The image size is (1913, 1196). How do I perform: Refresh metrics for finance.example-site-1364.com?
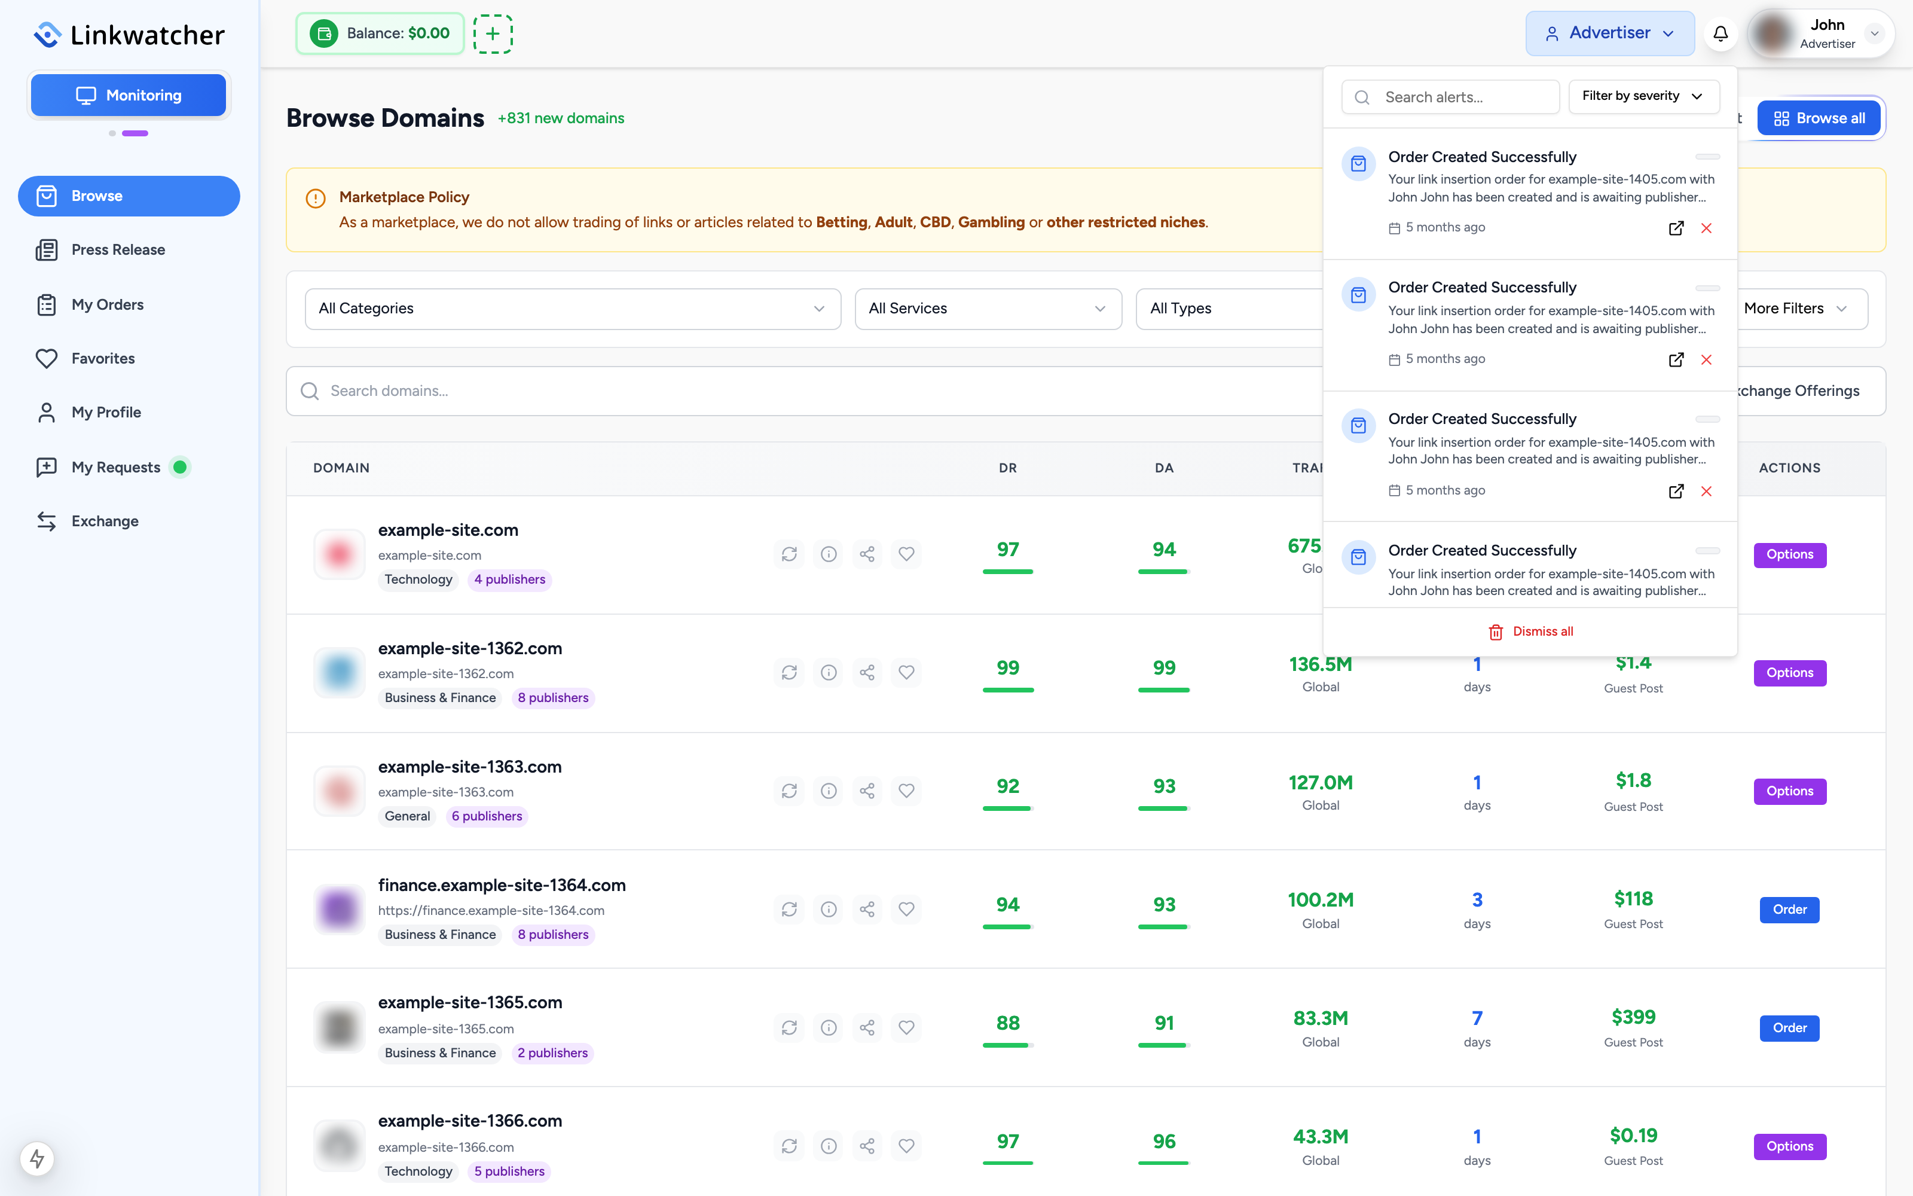789,909
